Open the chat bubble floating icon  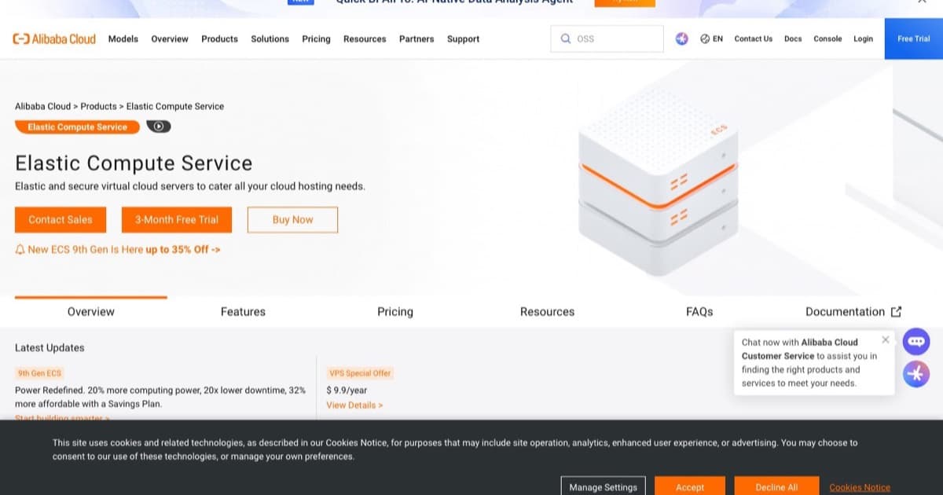coord(916,342)
